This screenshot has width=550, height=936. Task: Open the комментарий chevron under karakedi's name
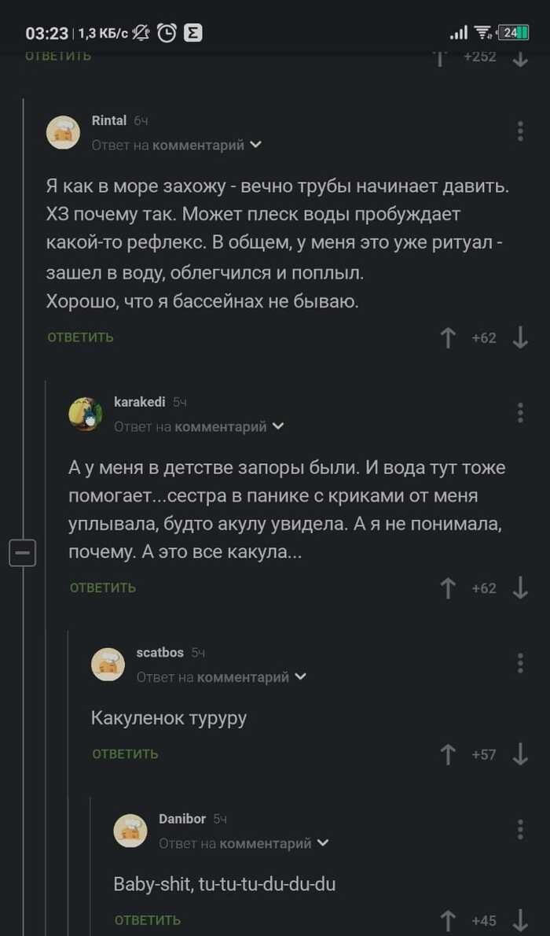(279, 426)
